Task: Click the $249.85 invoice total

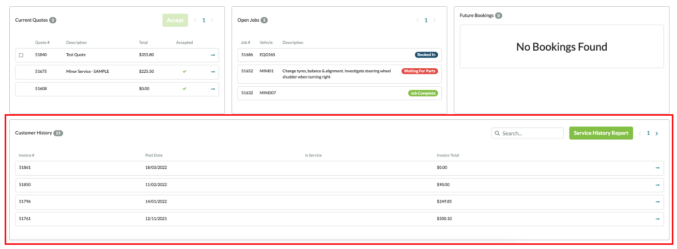Action: [x=444, y=202]
